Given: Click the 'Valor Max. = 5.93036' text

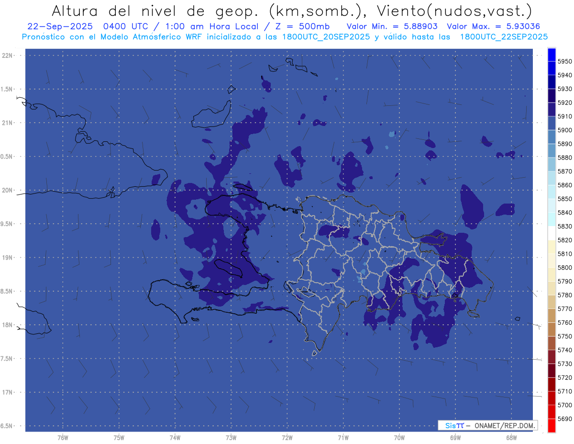Looking at the screenshot, I should 493,26.
